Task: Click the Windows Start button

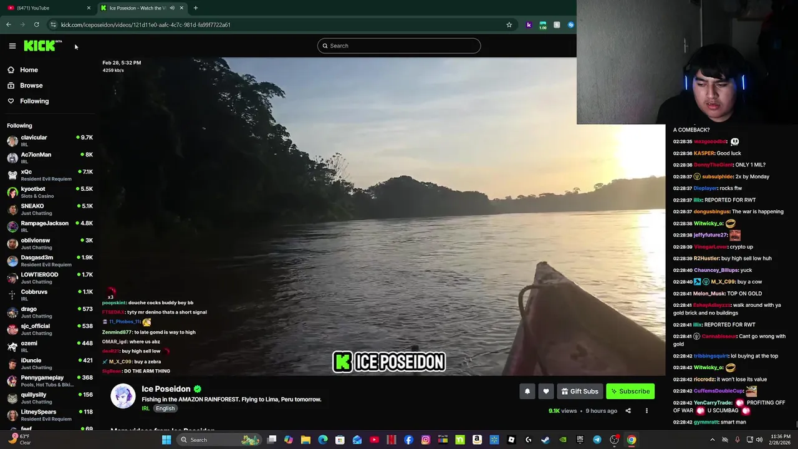Action: tap(166, 440)
